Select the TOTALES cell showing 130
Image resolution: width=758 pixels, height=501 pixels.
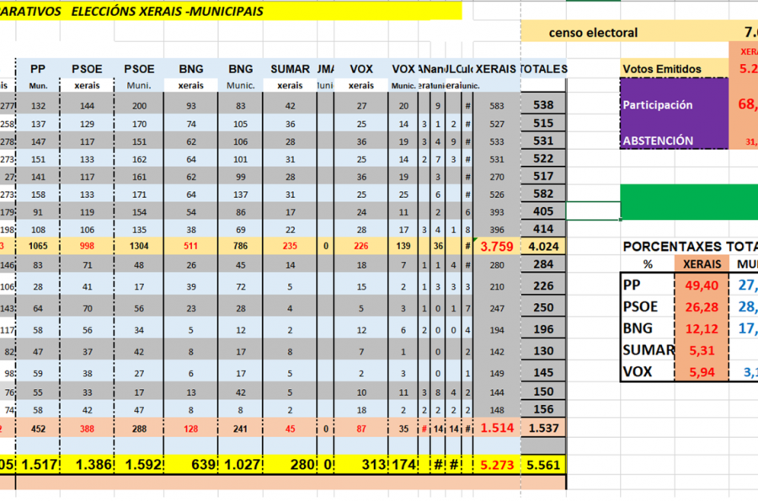543,351
